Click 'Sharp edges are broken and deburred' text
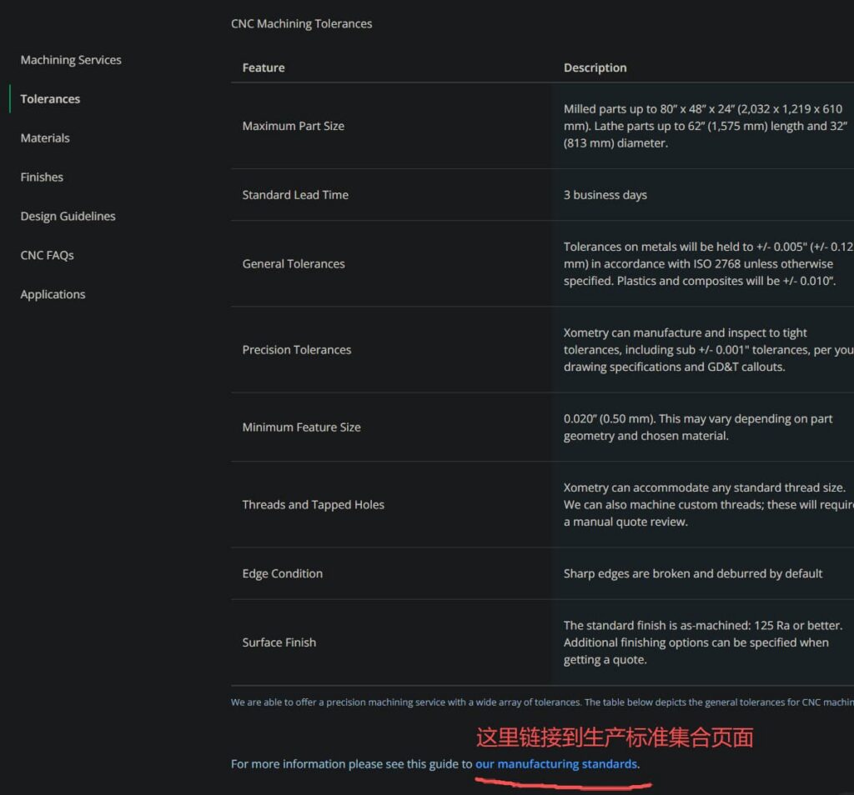The image size is (854, 795). pyautogui.click(x=693, y=573)
